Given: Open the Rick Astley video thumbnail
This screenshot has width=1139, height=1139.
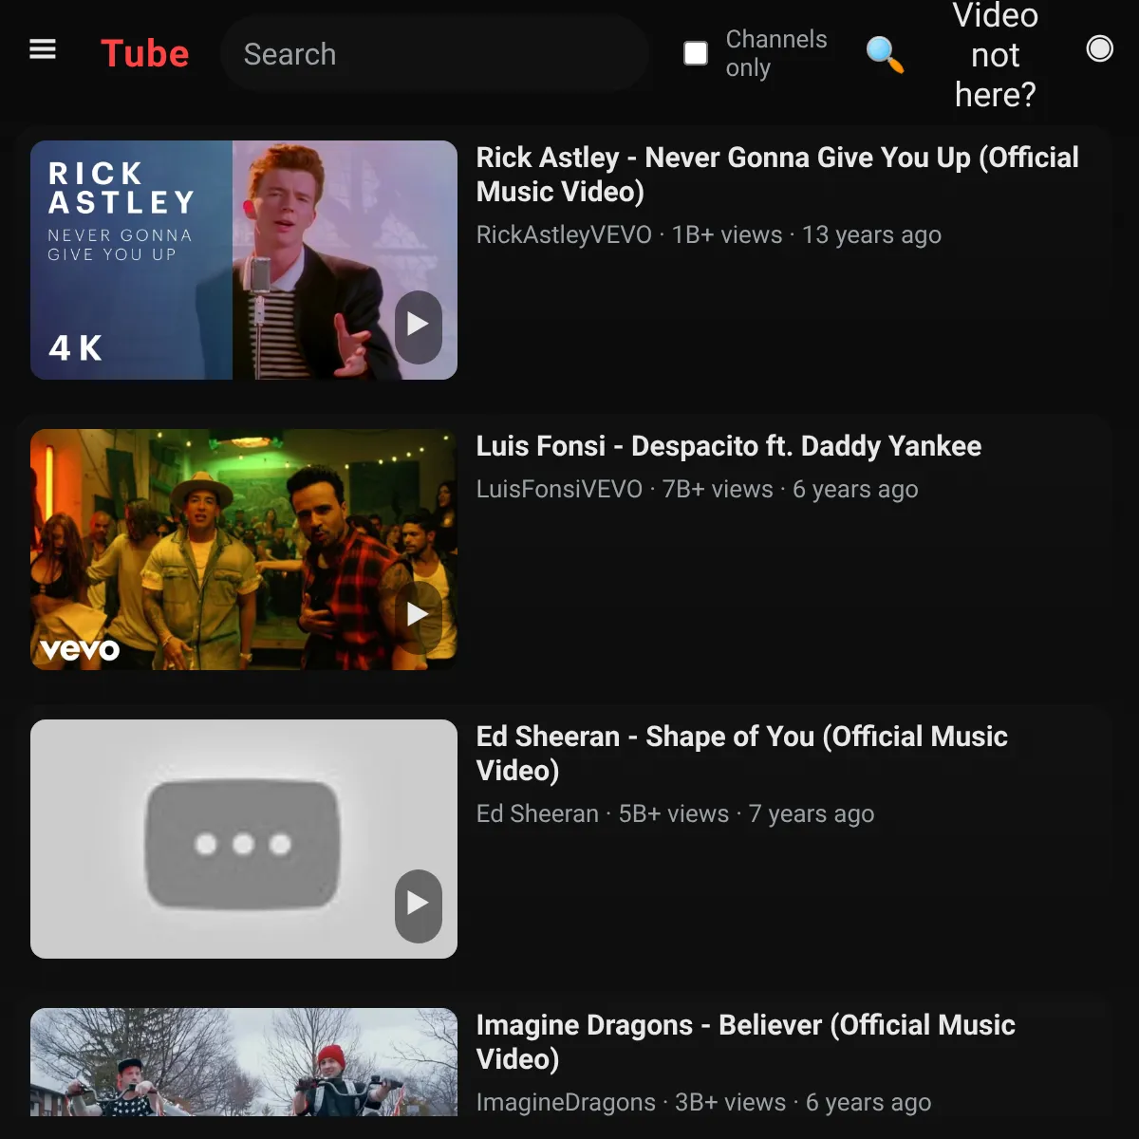Looking at the screenshot, I should click(244, 260).
